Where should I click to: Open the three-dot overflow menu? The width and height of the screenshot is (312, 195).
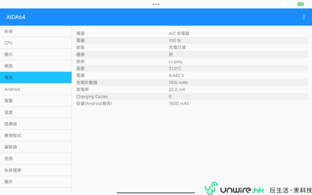(x=303, y=17)
